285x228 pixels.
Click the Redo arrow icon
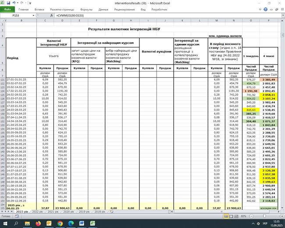[x=21, y=3]
